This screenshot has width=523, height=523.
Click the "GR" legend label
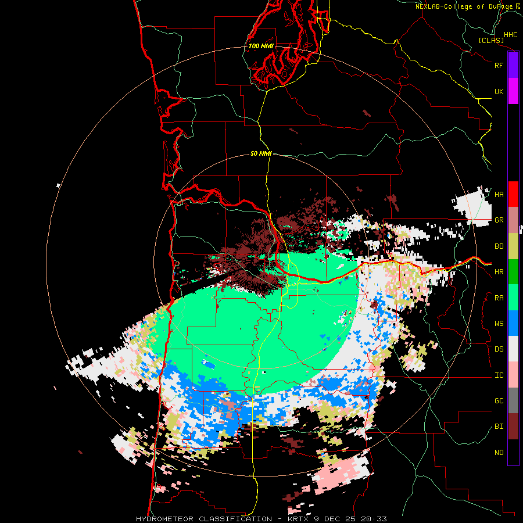tap(499, 220)
